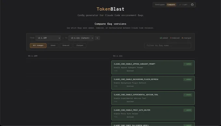The image size is (221, 126).
Task: Click ADDED badge on EXPERIMENTAL_ADVISOR_TOOL card
Action: point(188,95)
